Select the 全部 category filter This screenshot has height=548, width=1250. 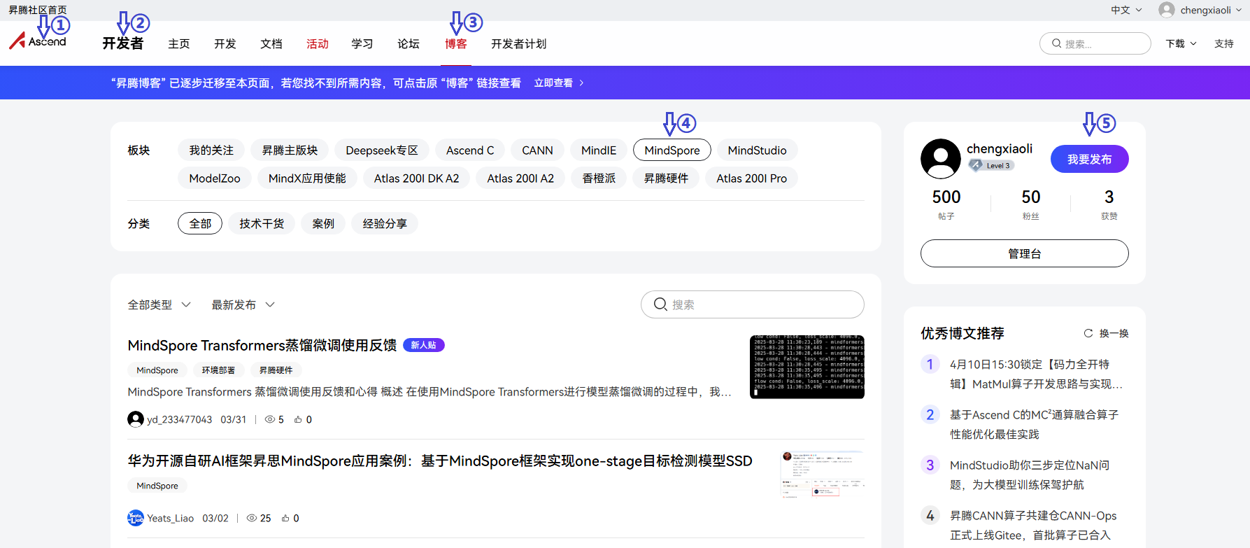pos(200,223)
